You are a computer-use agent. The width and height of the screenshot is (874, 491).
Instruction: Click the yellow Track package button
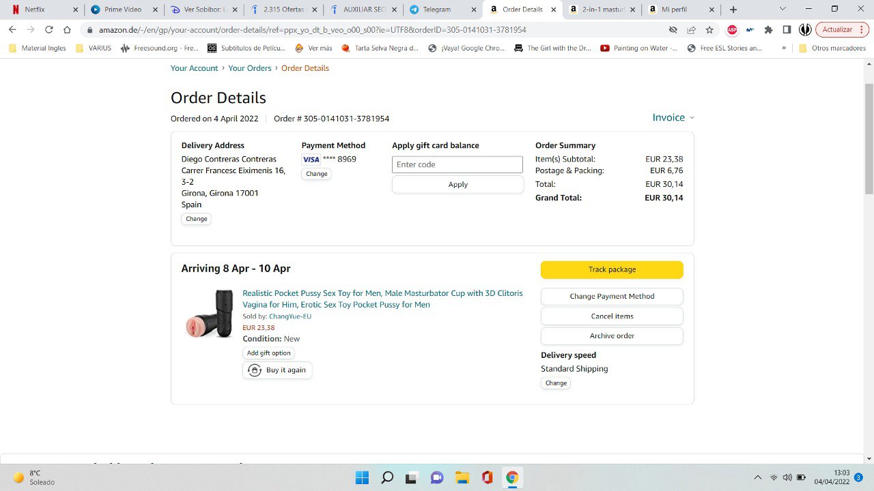[x=612, y=269]
